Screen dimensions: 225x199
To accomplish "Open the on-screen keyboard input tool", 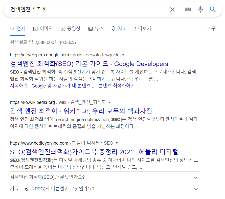I will 188,9.
